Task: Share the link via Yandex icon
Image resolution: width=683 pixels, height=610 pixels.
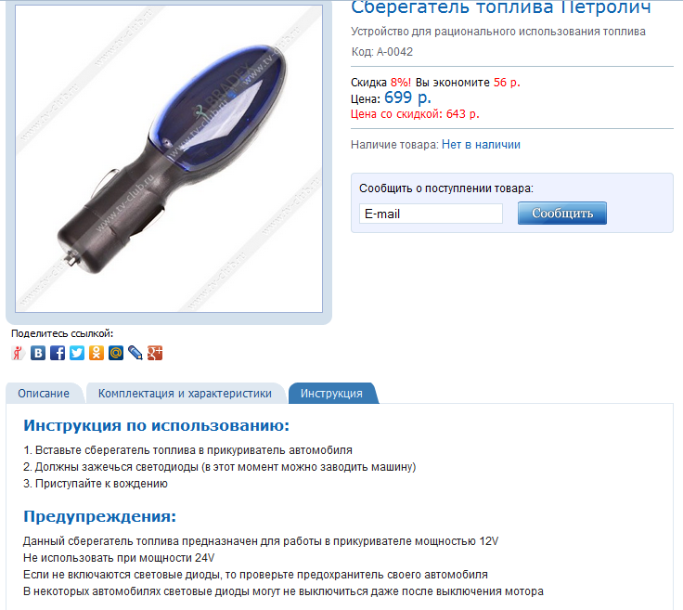Action: pyautogui.click(x=19, y=353)
